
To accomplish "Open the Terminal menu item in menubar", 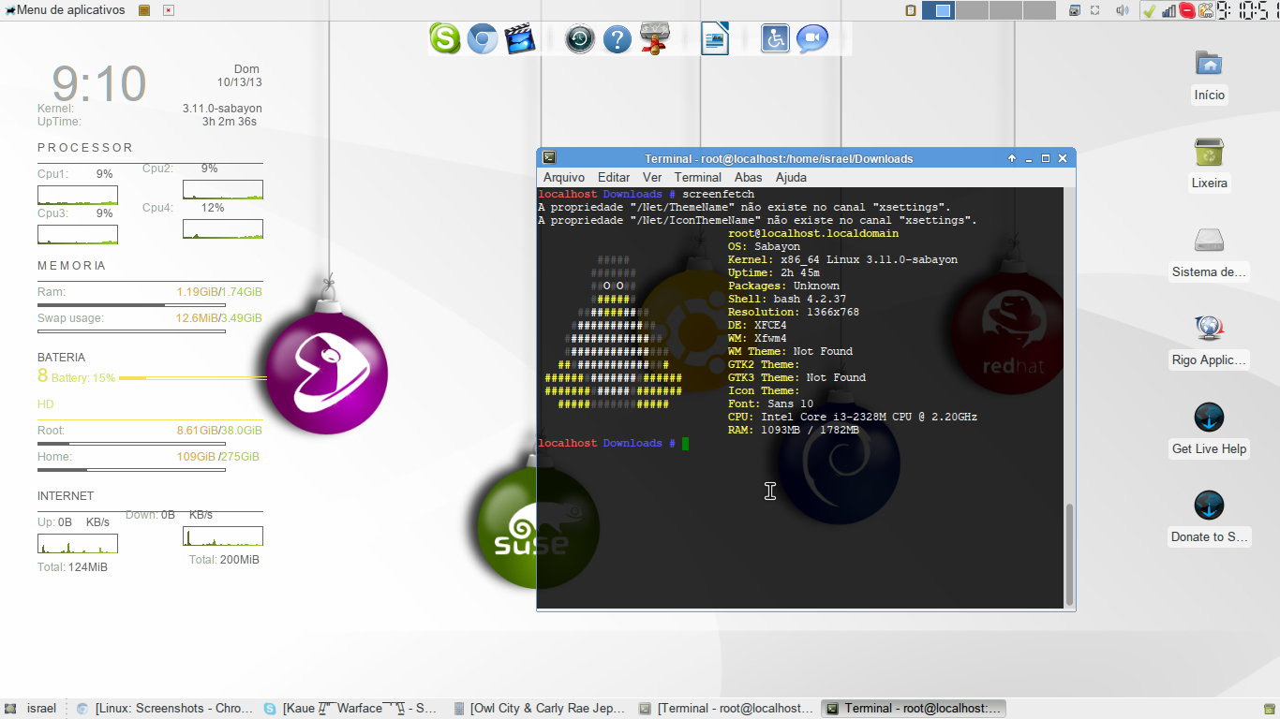I will coord(698,177).
